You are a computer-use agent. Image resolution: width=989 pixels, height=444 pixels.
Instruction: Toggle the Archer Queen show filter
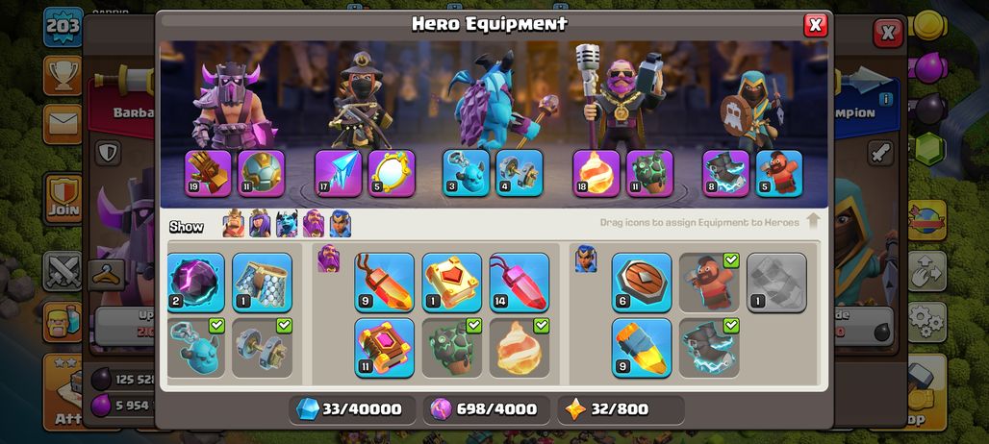tap(260, 224)
